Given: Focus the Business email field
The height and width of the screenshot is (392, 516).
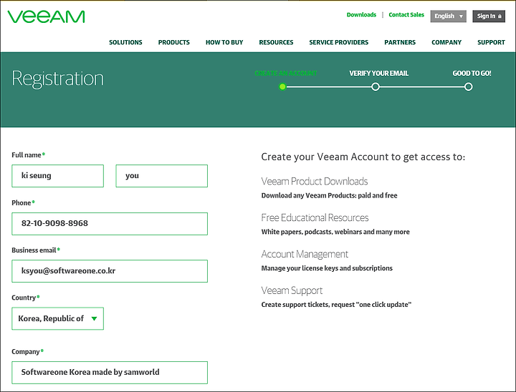Looking at the screenshot, I should coord(110,271).
